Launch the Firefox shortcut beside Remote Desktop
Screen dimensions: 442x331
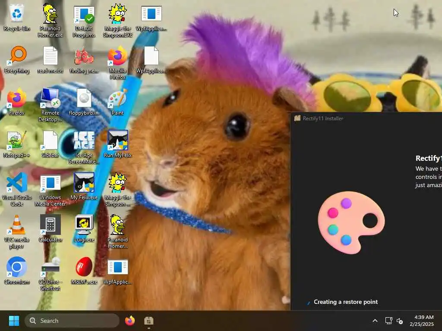(x=17, y=102)
